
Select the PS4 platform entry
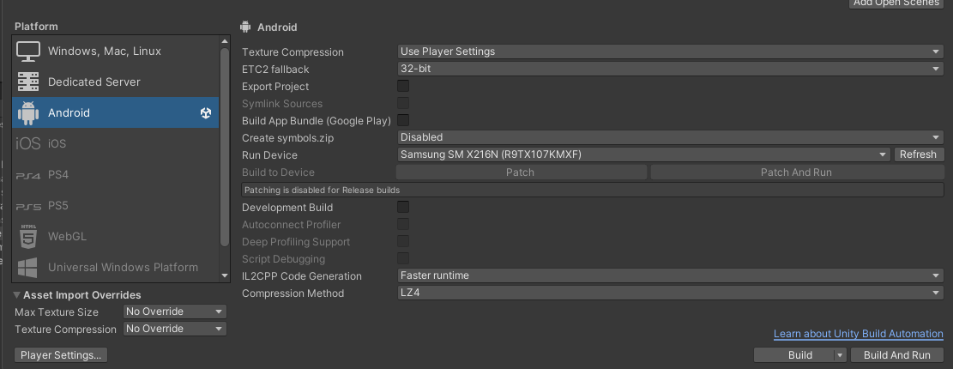tap(116, 175)
